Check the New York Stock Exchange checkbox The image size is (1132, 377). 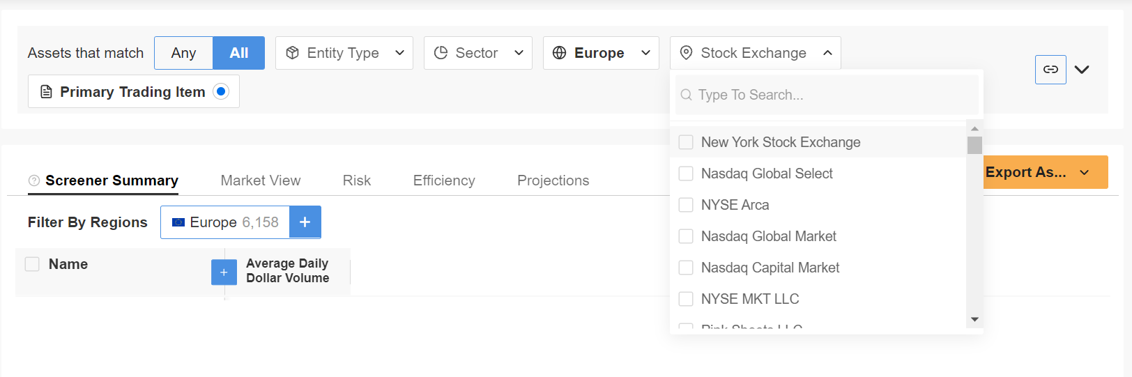point(686,142)
